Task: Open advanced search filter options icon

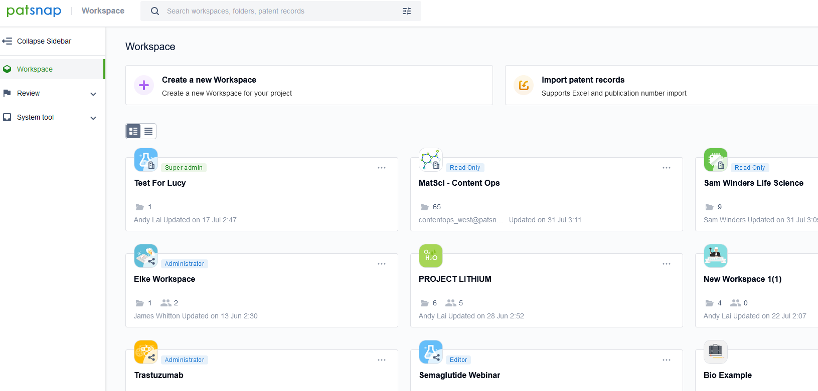Action: coord(407,11)
